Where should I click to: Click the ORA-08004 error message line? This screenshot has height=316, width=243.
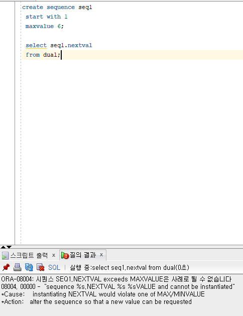click(x=116, y=279)
